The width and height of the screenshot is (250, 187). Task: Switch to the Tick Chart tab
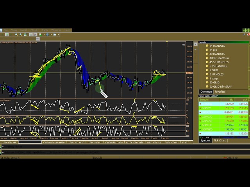pyautogui.click(x=220, y=140)
